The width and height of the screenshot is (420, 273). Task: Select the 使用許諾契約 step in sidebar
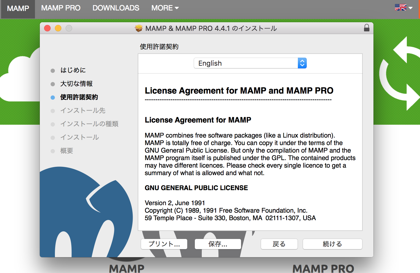[x=79, y=97]
